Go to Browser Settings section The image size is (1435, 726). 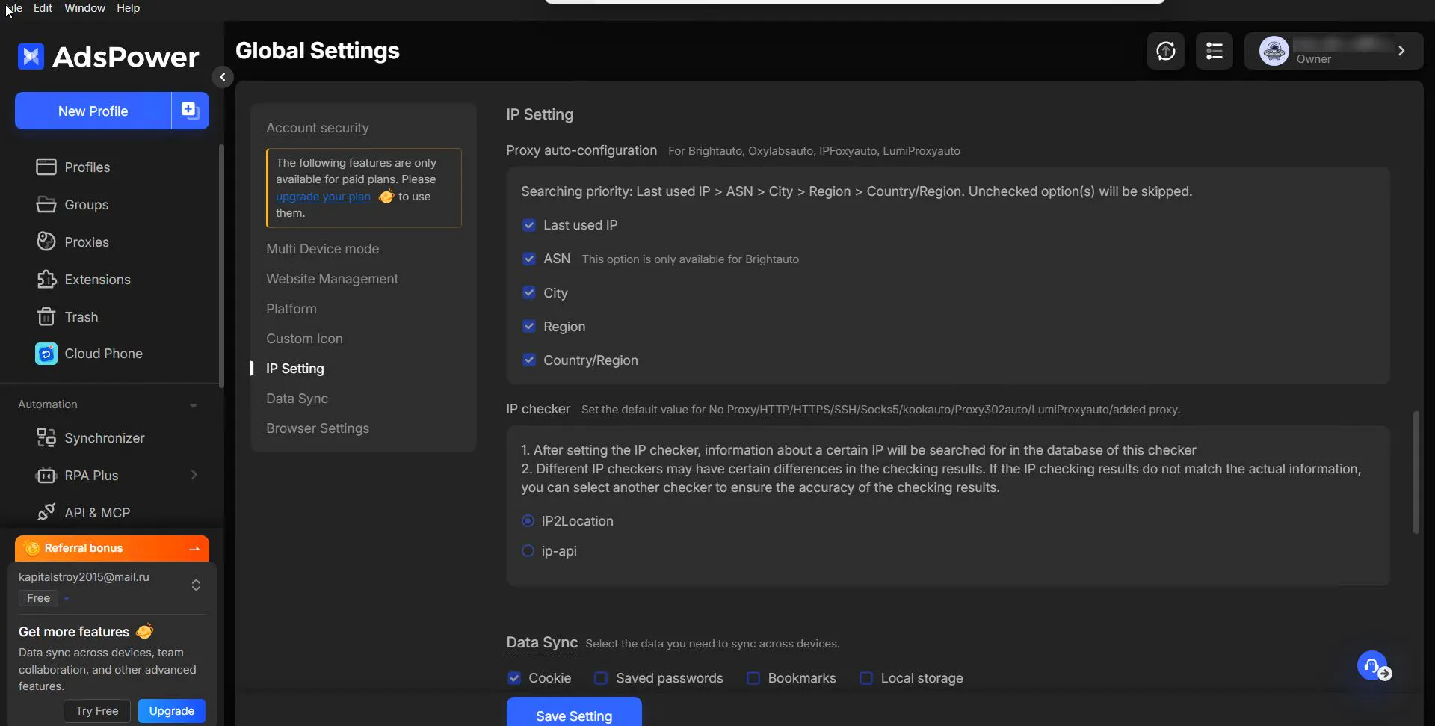pyautogui.click(x=318, y=428)
